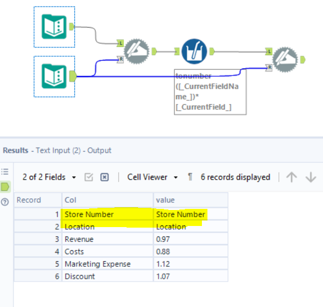This screenshot has height=307, width=323.
Task: Click L input anchor of first Dynamic Rename
Action: (121, 43)
